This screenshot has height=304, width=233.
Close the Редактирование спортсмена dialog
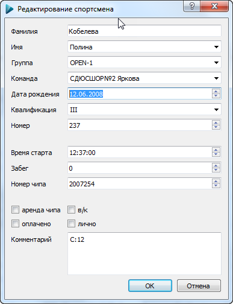[214, 6]
